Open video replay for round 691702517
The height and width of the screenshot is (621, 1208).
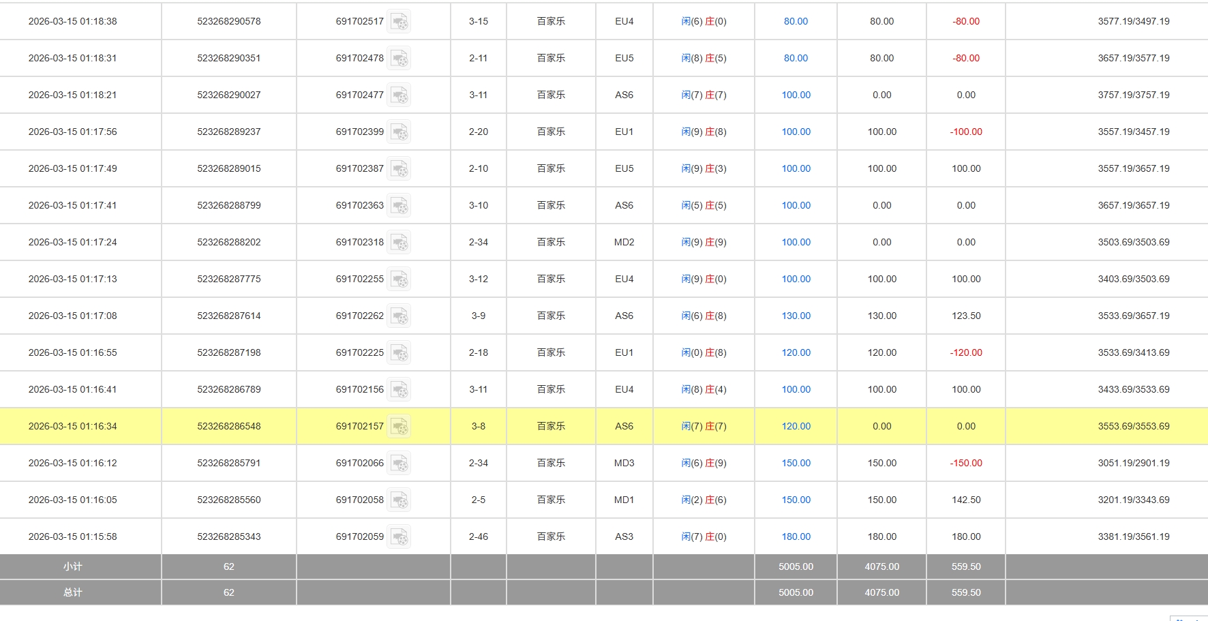click(399, 22)
